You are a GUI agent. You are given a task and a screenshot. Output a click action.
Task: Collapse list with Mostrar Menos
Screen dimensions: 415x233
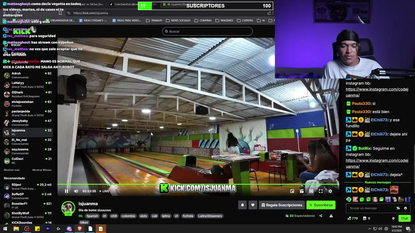point(42,170)
